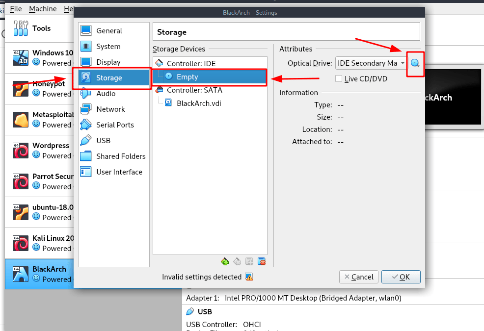
Task: Click the Serial Ports connector icon
Action: [86, 125]
